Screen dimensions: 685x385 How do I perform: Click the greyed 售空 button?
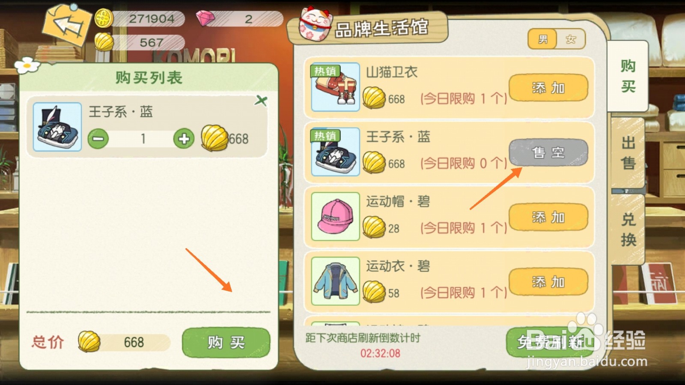click(x=548, y=152)
